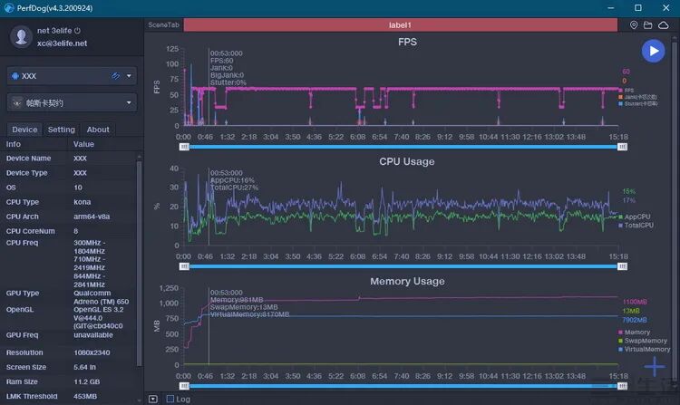This screenshot has height=405, width=680.
Task: Click the link icon in the XXX device selector
Action: pyautogui.click(x=115, y=76)
